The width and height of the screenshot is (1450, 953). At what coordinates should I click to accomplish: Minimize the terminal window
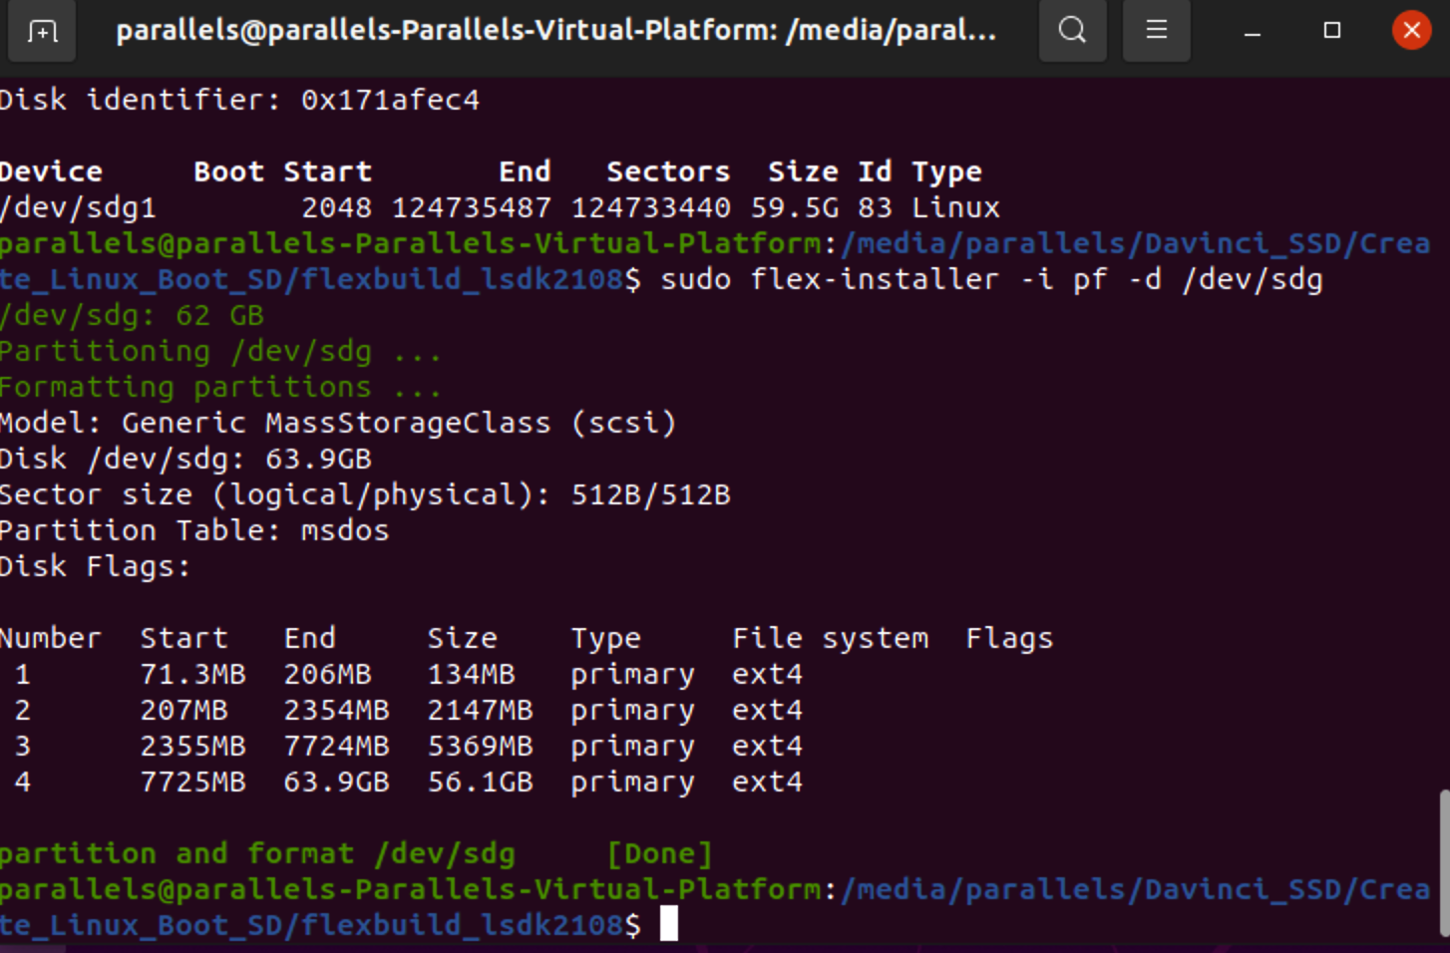1253,31
